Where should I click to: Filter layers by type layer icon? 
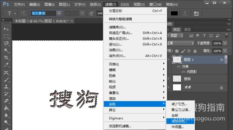pyautogui.click(x=204, y=35)
